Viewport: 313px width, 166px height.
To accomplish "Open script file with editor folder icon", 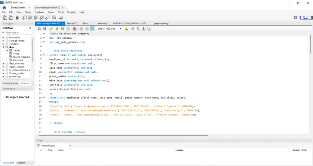I will point(39,29).
